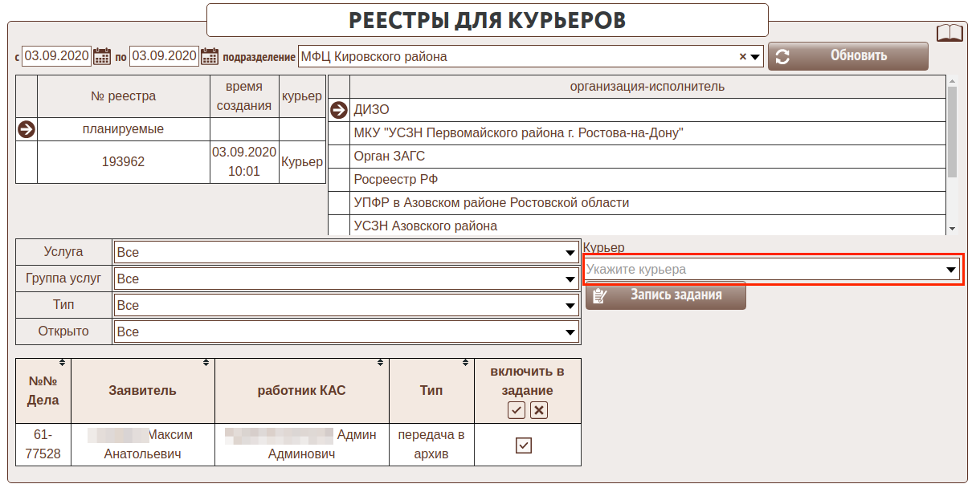Toggle include checkbox for case 61-77528

pos(524,445)
